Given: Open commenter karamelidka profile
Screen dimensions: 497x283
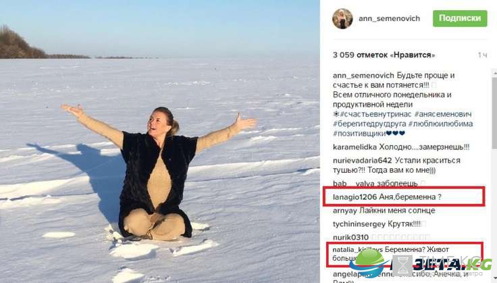Looking at the screenshot, I should [355, 147].
